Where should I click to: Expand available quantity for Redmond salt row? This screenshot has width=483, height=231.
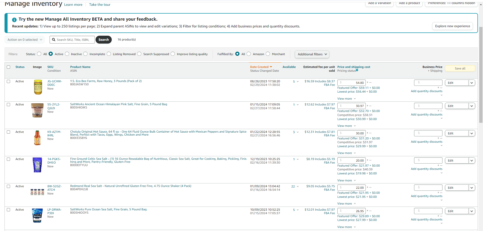[298, 186]
